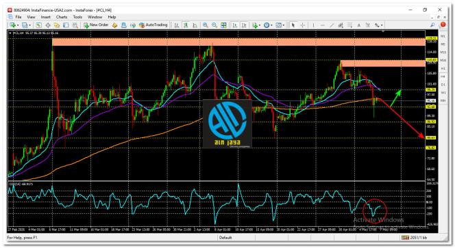This screenshot has width=455, height=248.
Task: Open the Tools menu
Action: click(x=77, y=17)
